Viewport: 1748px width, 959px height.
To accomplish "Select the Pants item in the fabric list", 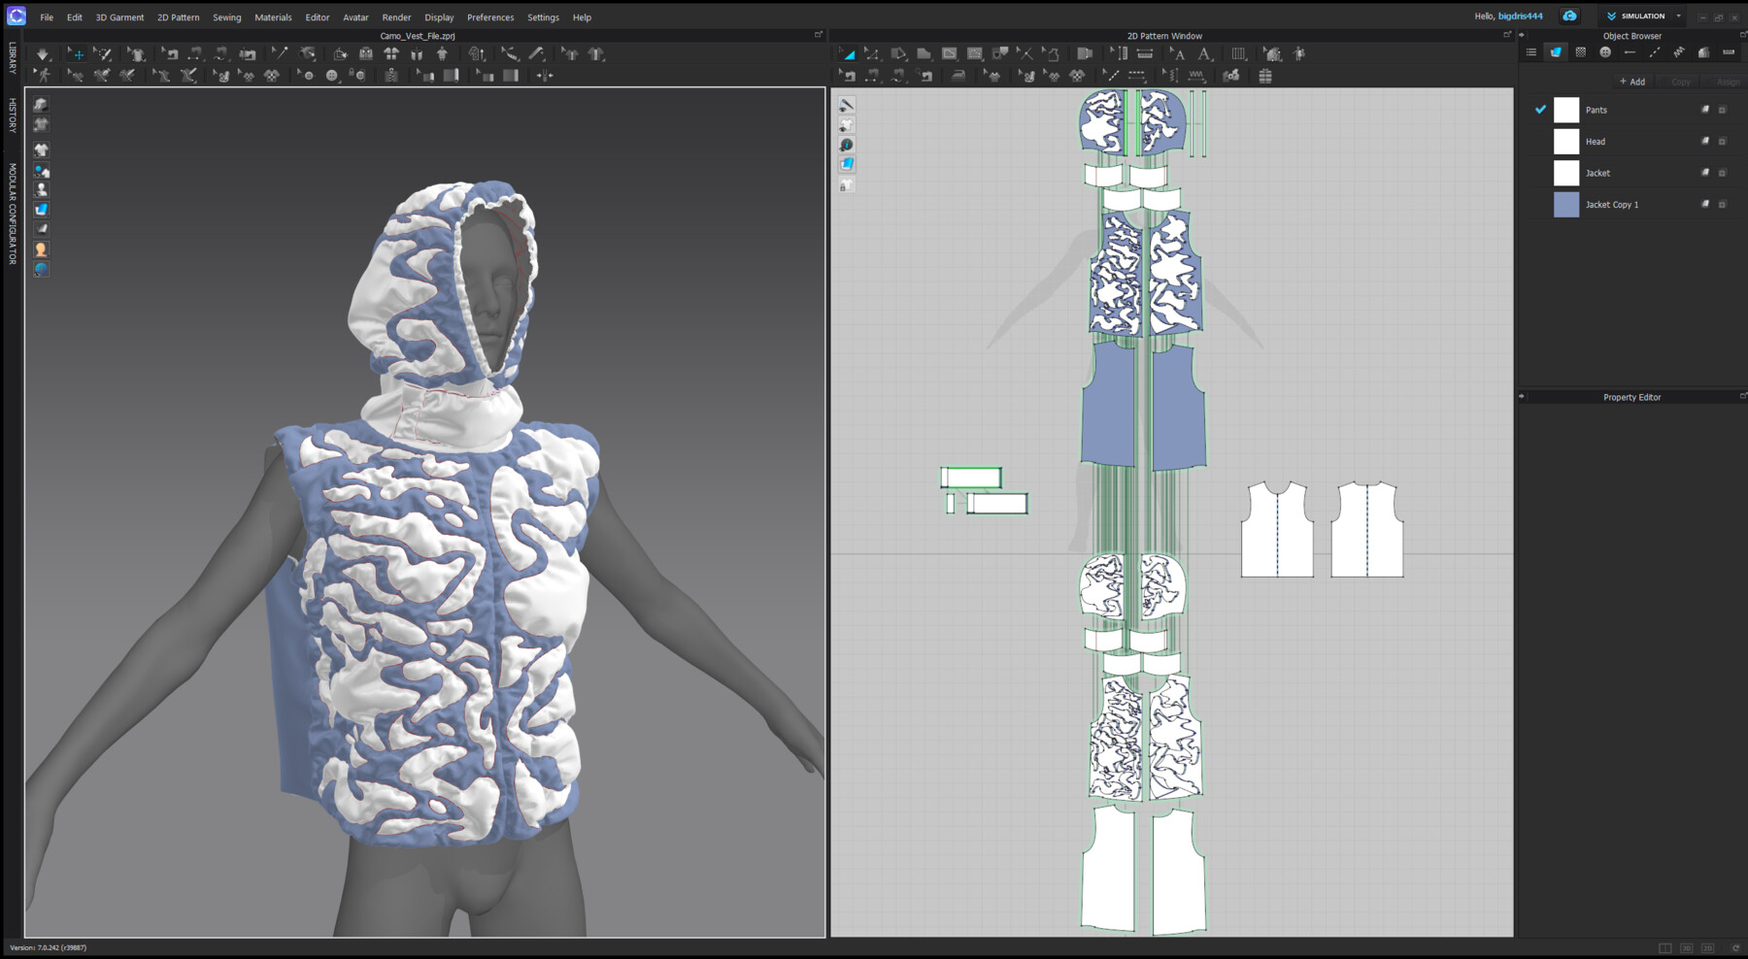I will [x=1596, y=110].
